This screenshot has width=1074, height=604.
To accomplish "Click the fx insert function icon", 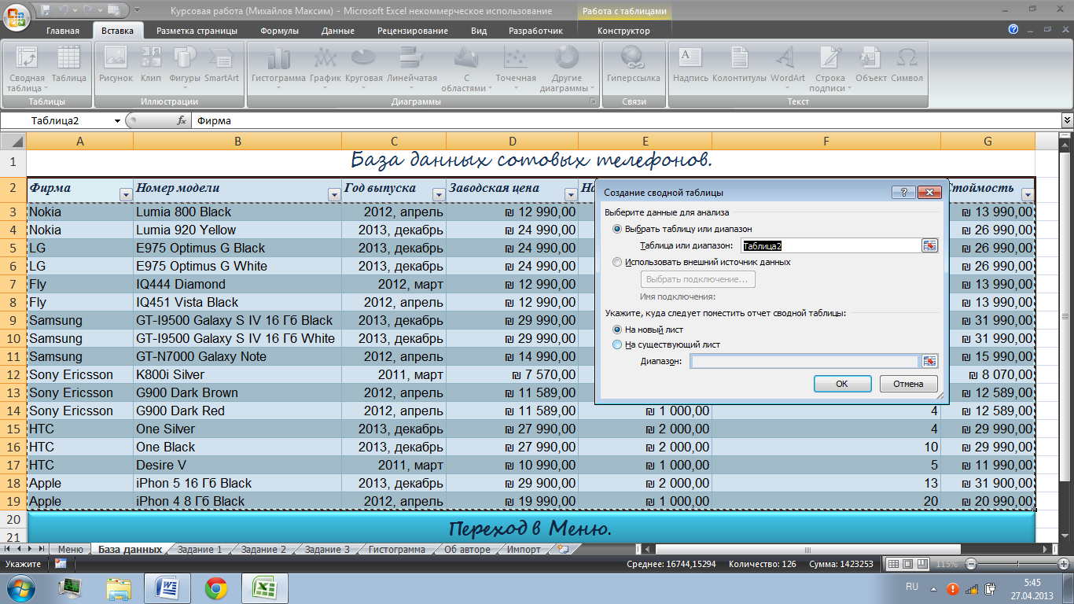I will (x=182, y=120).
